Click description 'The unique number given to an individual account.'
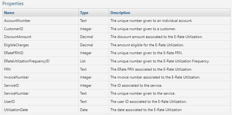 tap(151, 21)
